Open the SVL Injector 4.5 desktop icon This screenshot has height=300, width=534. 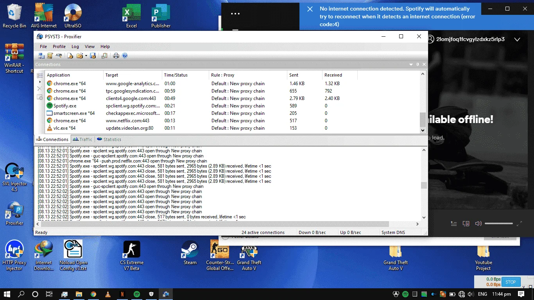(x=14, y=177)
